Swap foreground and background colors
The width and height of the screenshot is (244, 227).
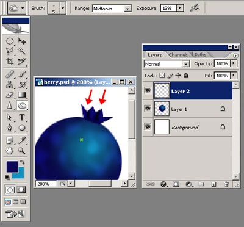click(22, 162)
